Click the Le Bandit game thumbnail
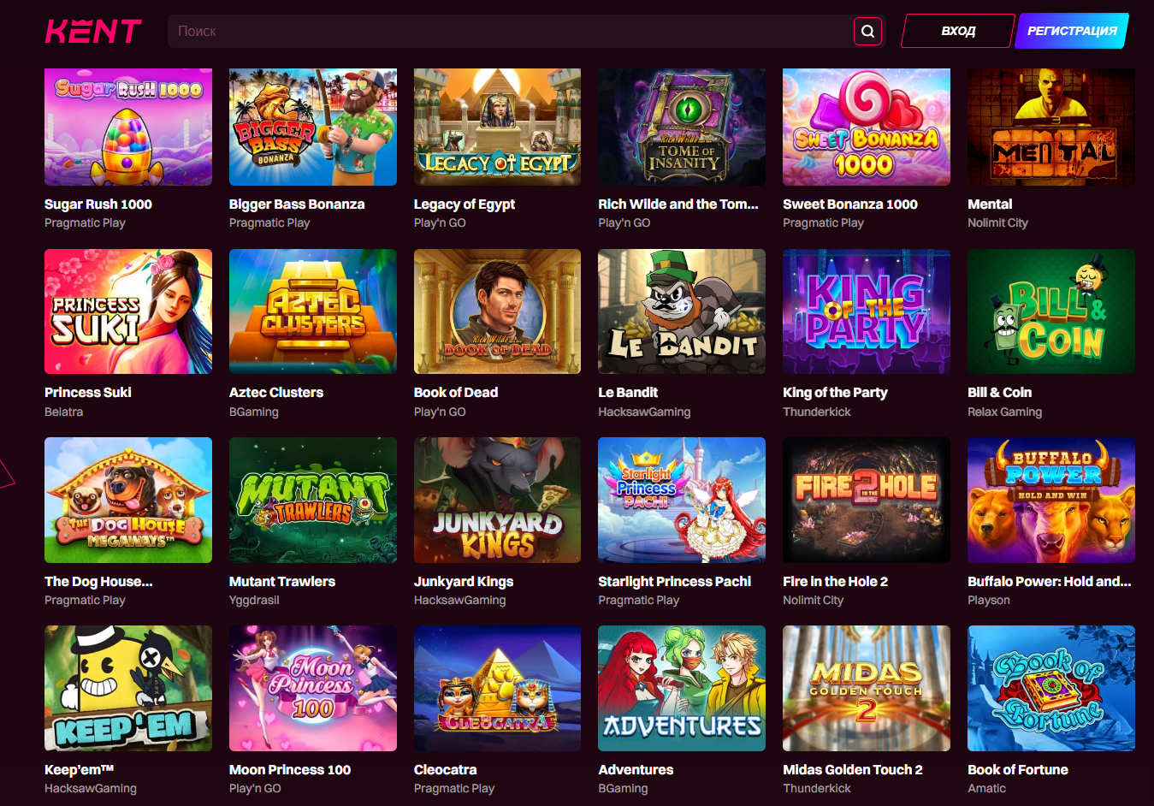 tap(682, 311)
